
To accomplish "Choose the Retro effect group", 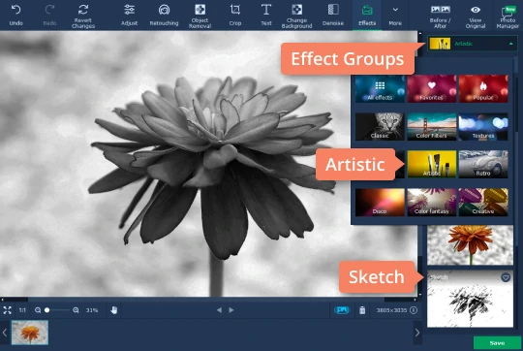I will (483, 164).
